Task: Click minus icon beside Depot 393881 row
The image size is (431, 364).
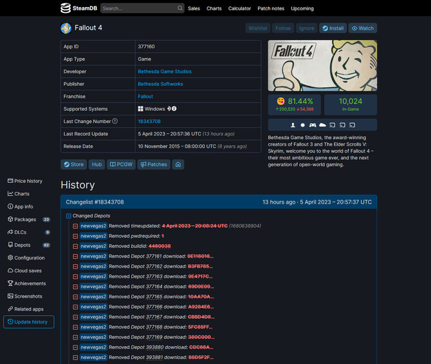Action: pos(75,358)
